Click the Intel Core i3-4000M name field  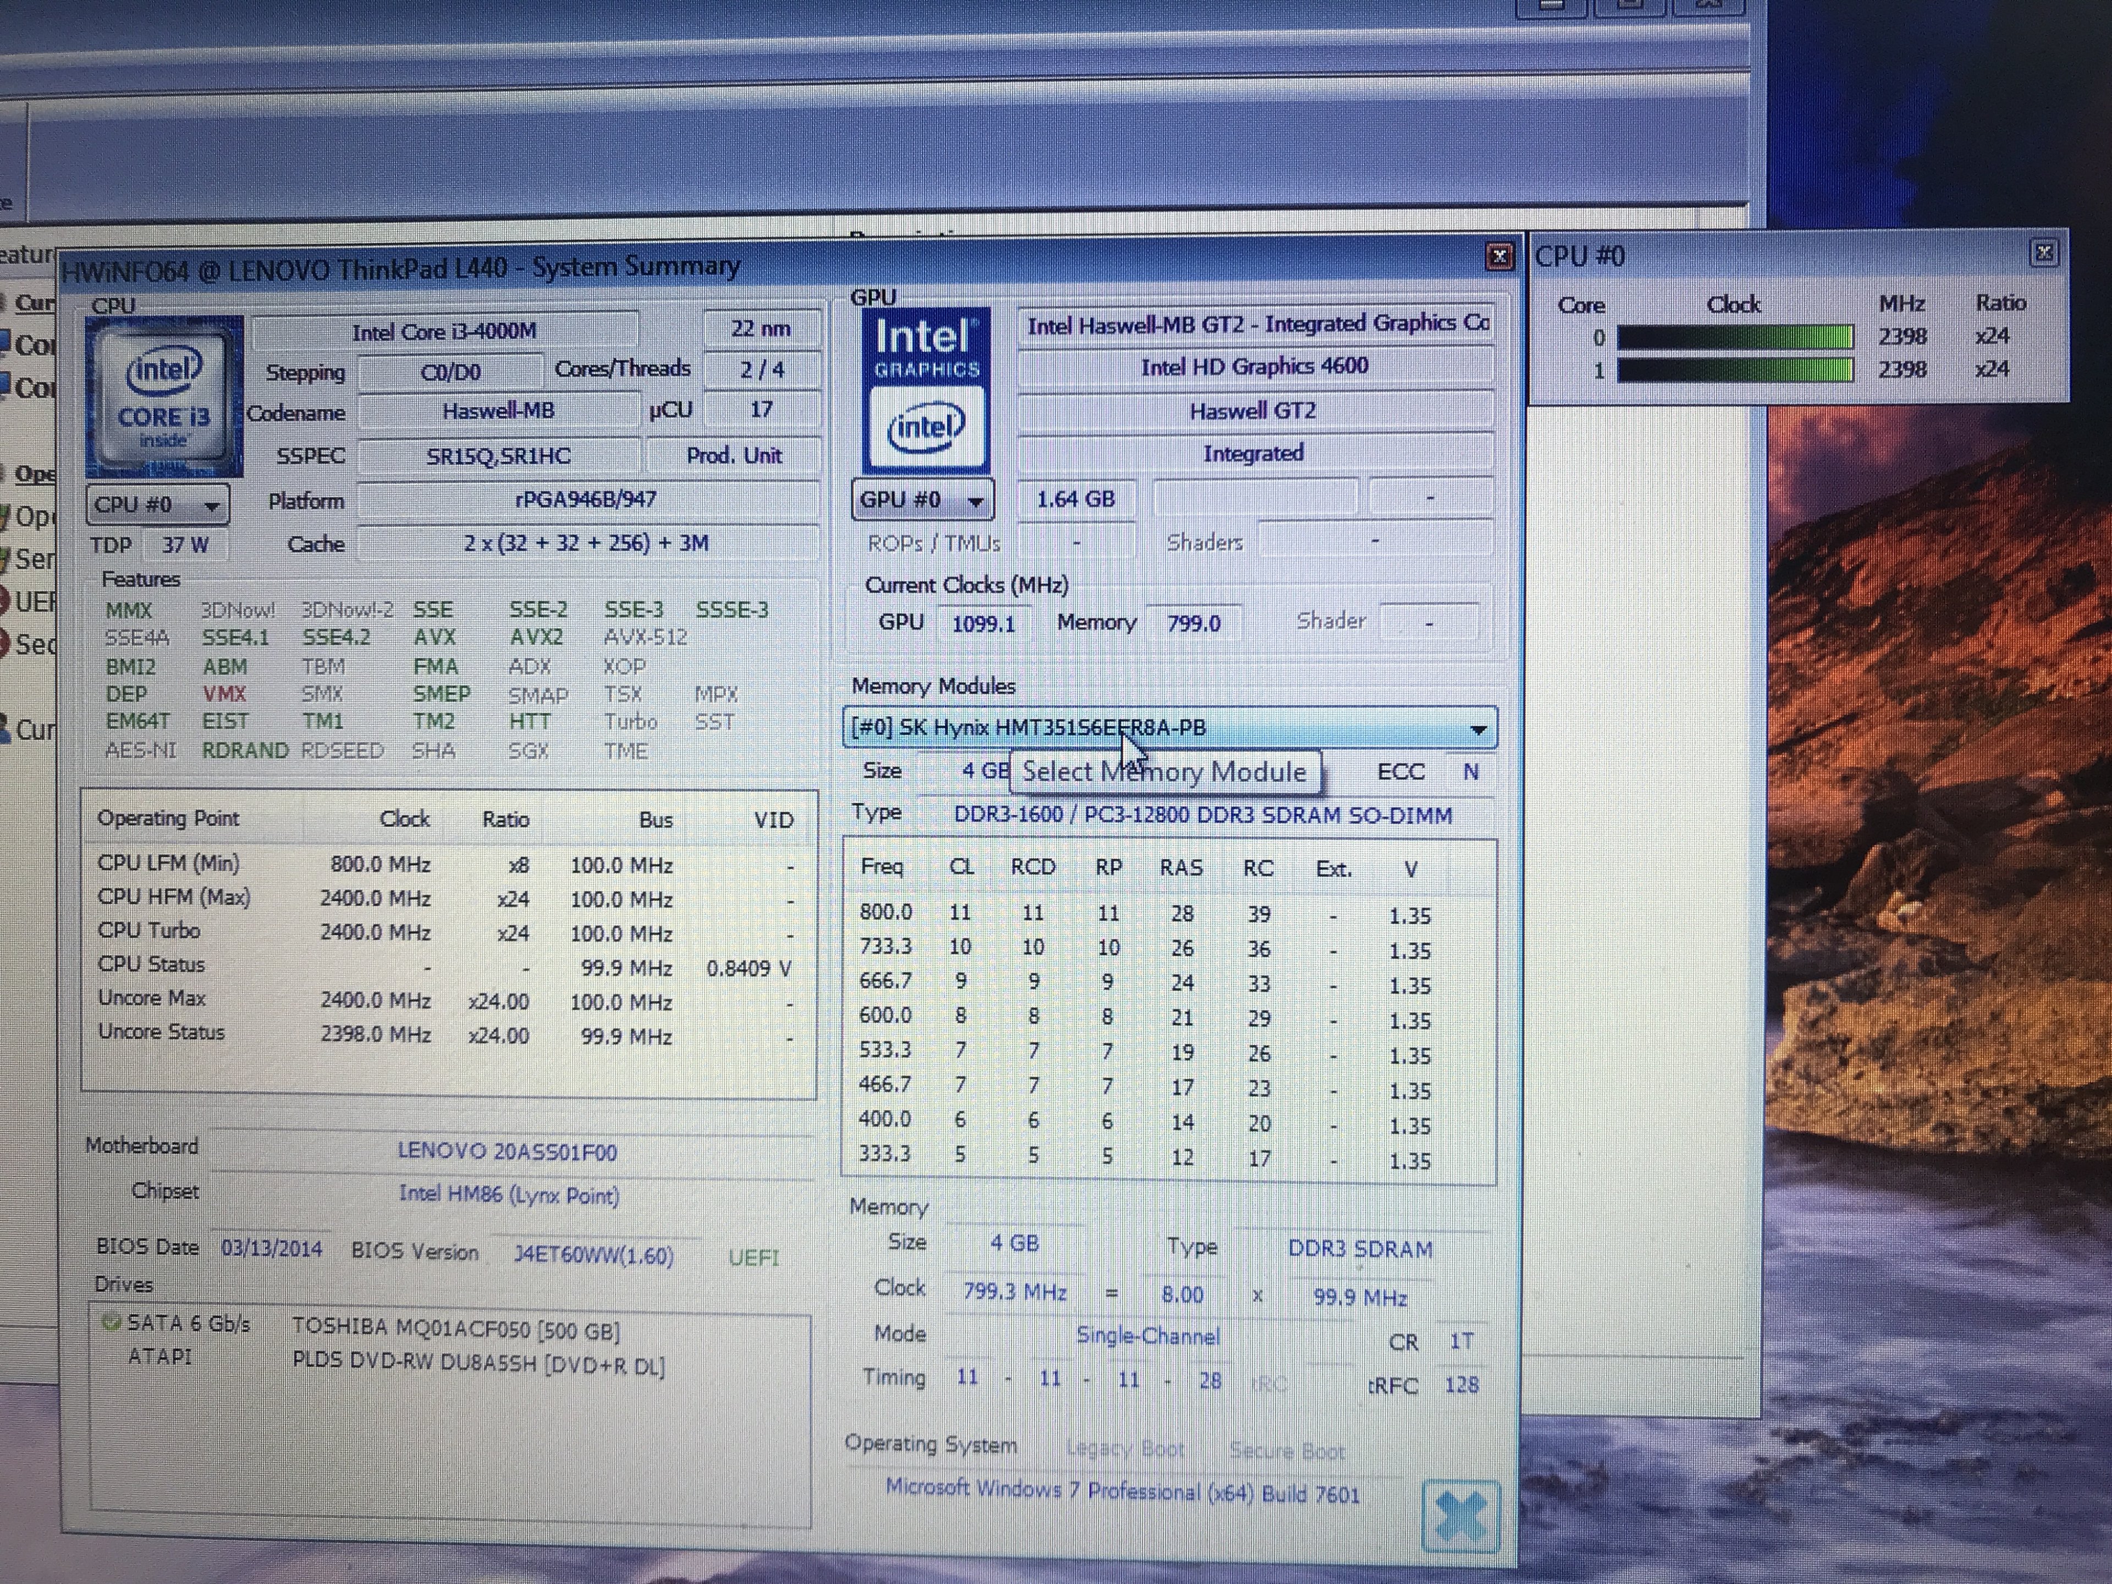(444, 332)
